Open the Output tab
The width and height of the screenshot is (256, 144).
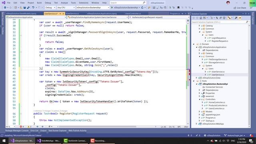coord(43,130)
